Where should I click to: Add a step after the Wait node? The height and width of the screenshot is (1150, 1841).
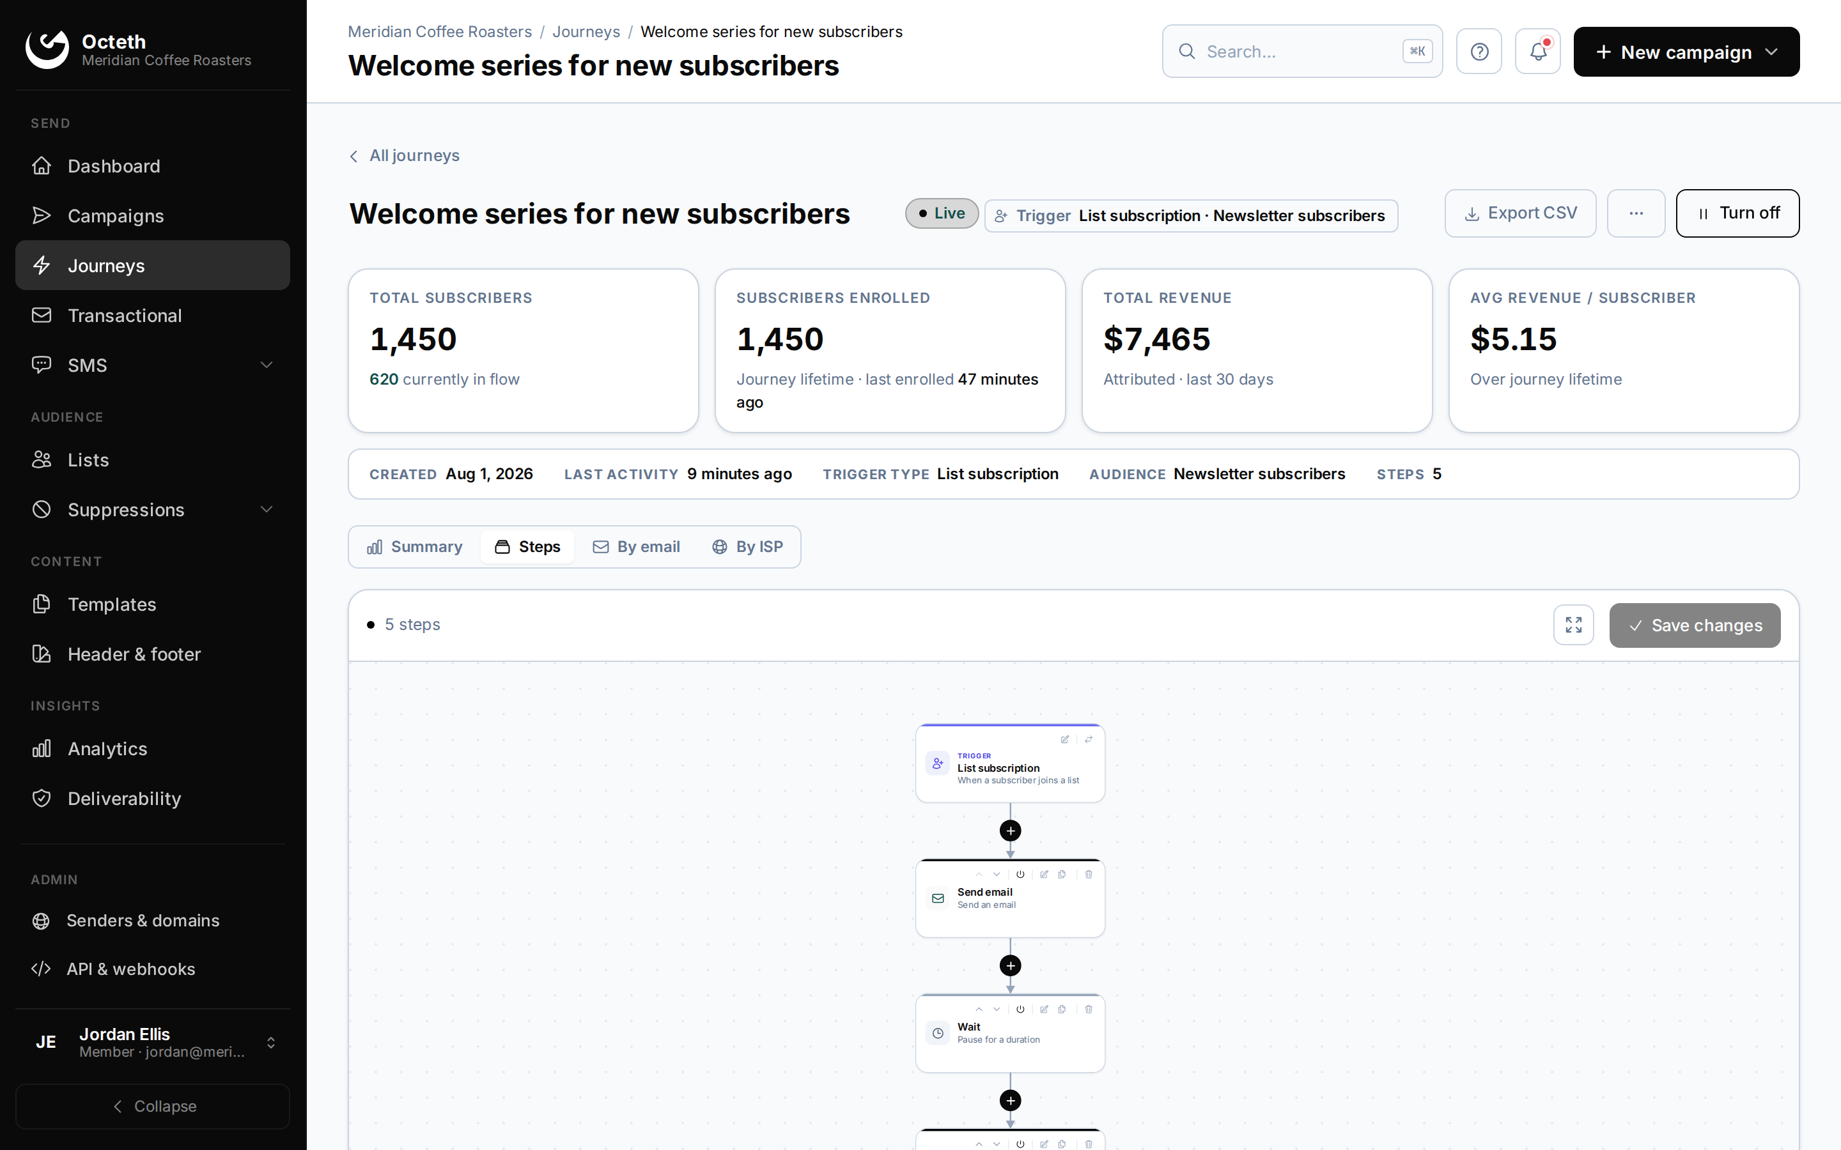(x=1010, y=1101)
